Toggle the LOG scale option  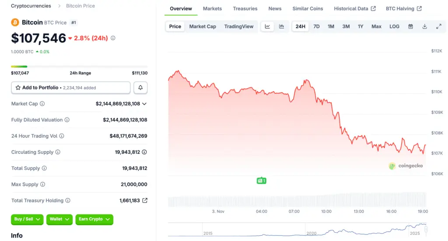click(x=394, y=26)
